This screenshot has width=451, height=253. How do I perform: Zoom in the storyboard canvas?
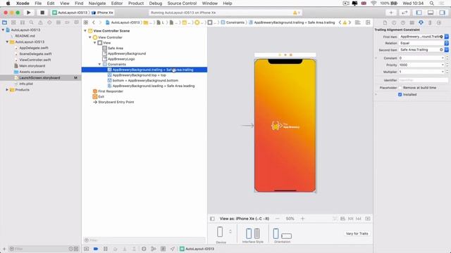tap(302, 219)
